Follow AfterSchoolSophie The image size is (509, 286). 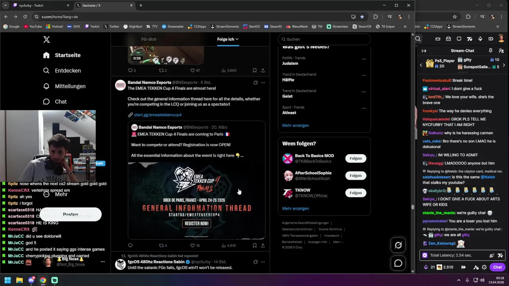(x=356, y=176)
